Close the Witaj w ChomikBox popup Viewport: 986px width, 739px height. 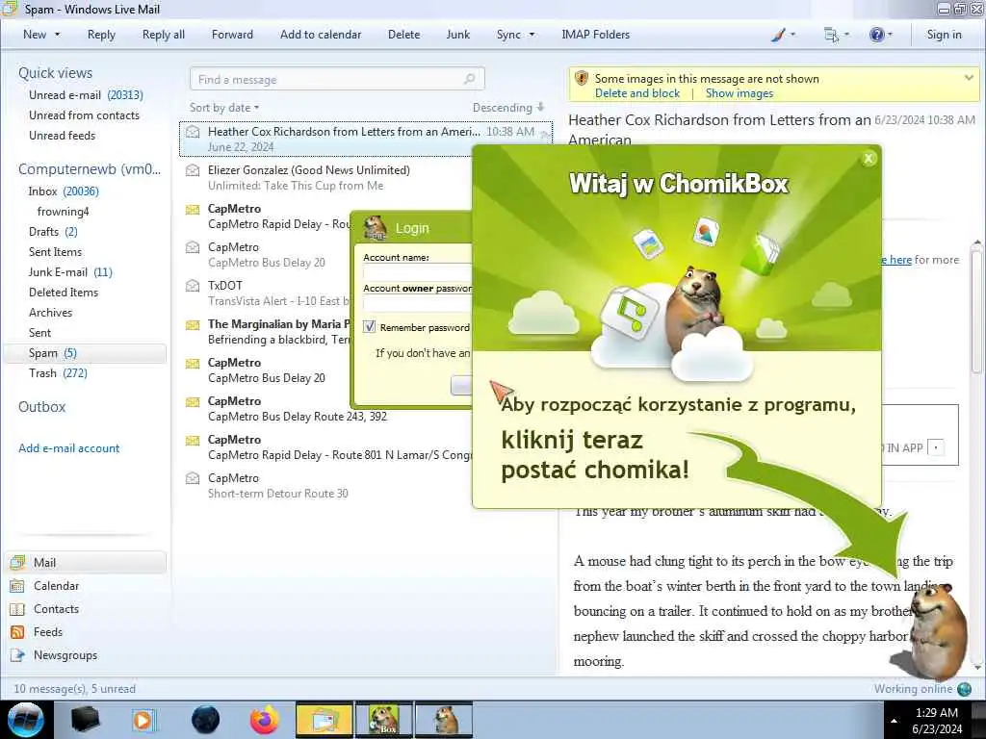point(869,159)
